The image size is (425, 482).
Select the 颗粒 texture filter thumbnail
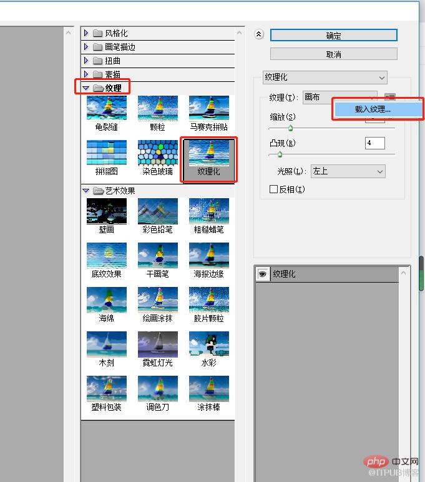[x=158, y=108]
